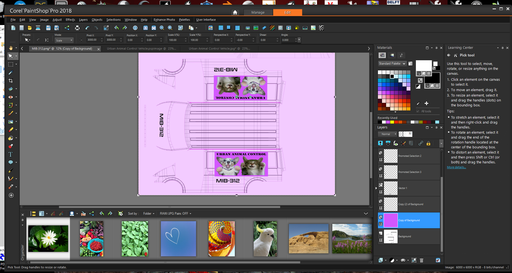Hide the Copy of Background layer
512x273 pixels.
coord(381,224)
